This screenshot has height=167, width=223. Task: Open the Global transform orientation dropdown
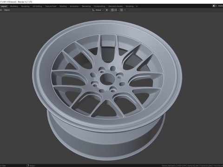98,10
